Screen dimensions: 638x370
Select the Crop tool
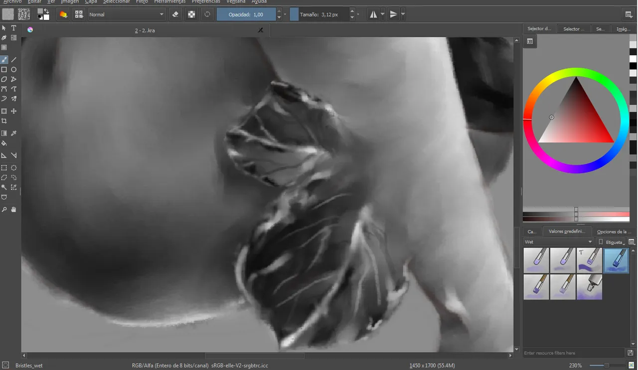tap(4, 121)
